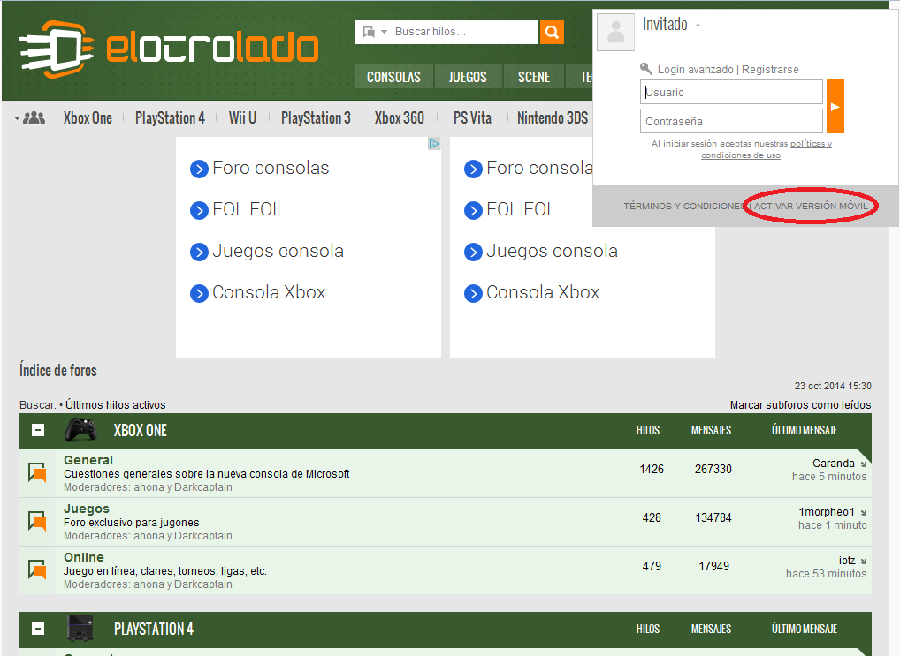Screen dimensions: 900x656
Task: Click the Garanda username link
Action: tap(834, 464)
